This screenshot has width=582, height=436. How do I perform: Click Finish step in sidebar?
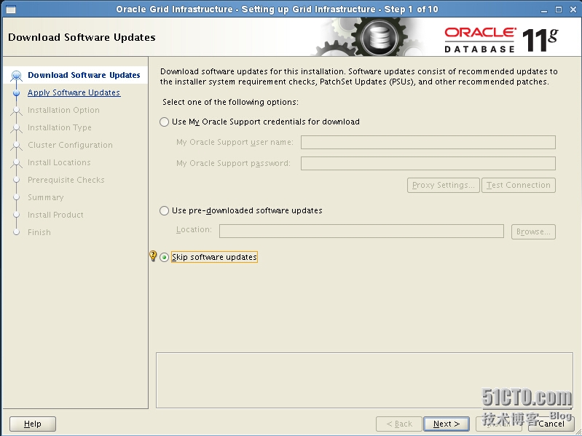click(x=39, y=232)
